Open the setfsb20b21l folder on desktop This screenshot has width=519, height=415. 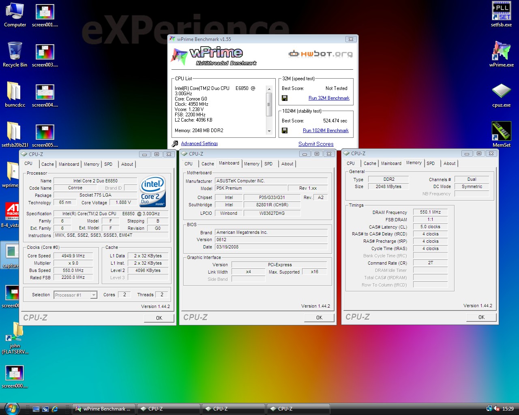(15, 135)
